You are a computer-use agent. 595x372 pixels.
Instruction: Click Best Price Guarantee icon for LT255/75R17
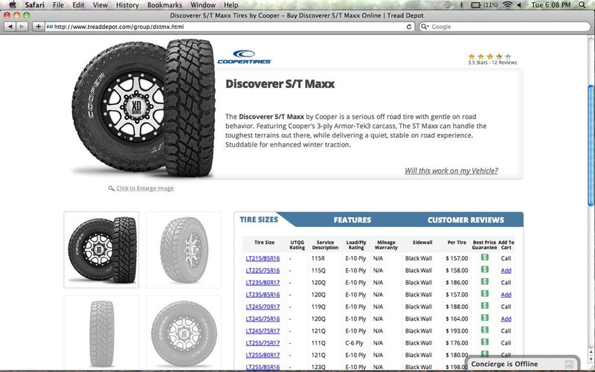pos(485,342)
